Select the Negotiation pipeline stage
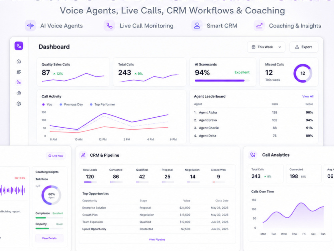 [192, 175]
